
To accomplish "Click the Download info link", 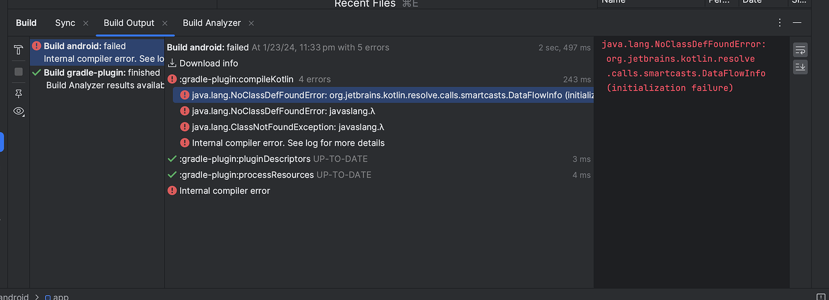I will coord(208,63).
